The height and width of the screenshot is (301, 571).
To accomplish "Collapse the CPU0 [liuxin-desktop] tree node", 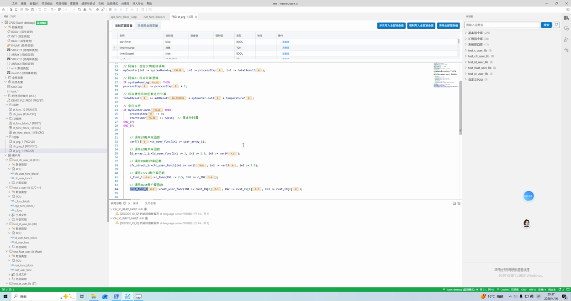I will click(x=3, y=22).
